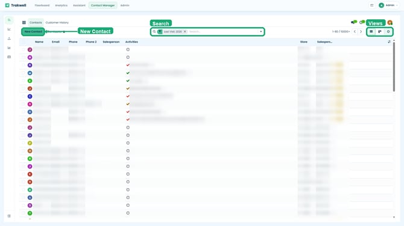Sort by the left Salesperson column header
This screenshot has width=404, height=226.
111,42
